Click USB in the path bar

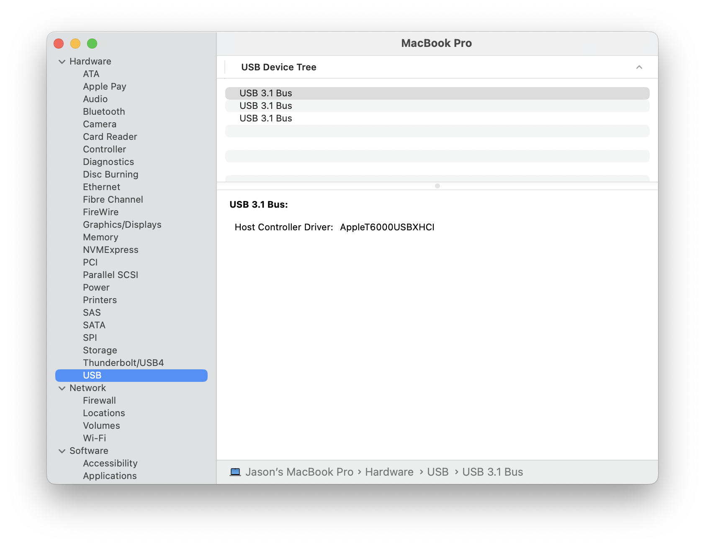coord(437,472)
